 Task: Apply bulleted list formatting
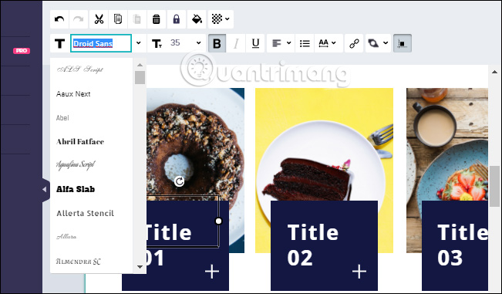pos(305,43)
